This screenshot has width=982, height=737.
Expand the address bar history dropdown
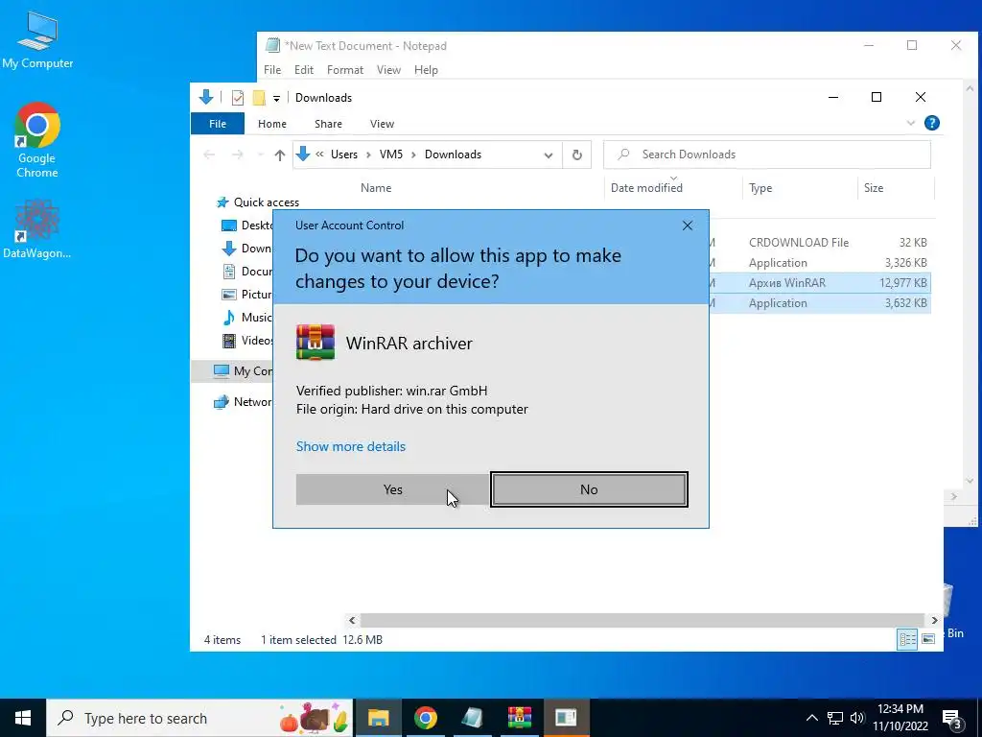(549, 155)
